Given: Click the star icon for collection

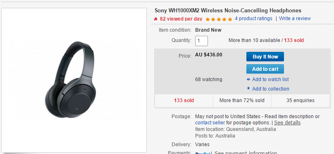Looking at the screenshot, I should [248, 89].
